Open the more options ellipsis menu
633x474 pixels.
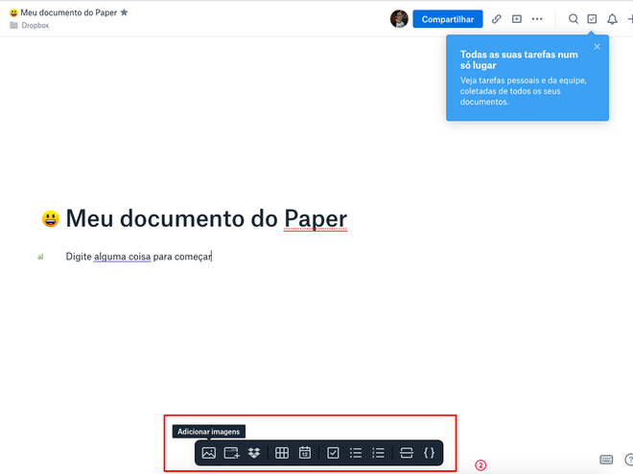(x=537, y=19)
